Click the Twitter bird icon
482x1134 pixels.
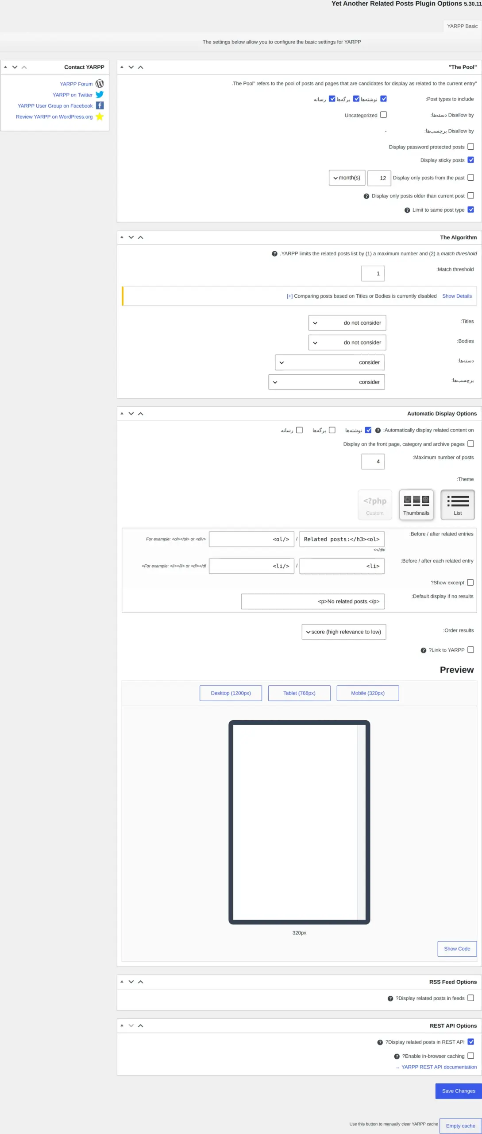click(x=100, y=94)
